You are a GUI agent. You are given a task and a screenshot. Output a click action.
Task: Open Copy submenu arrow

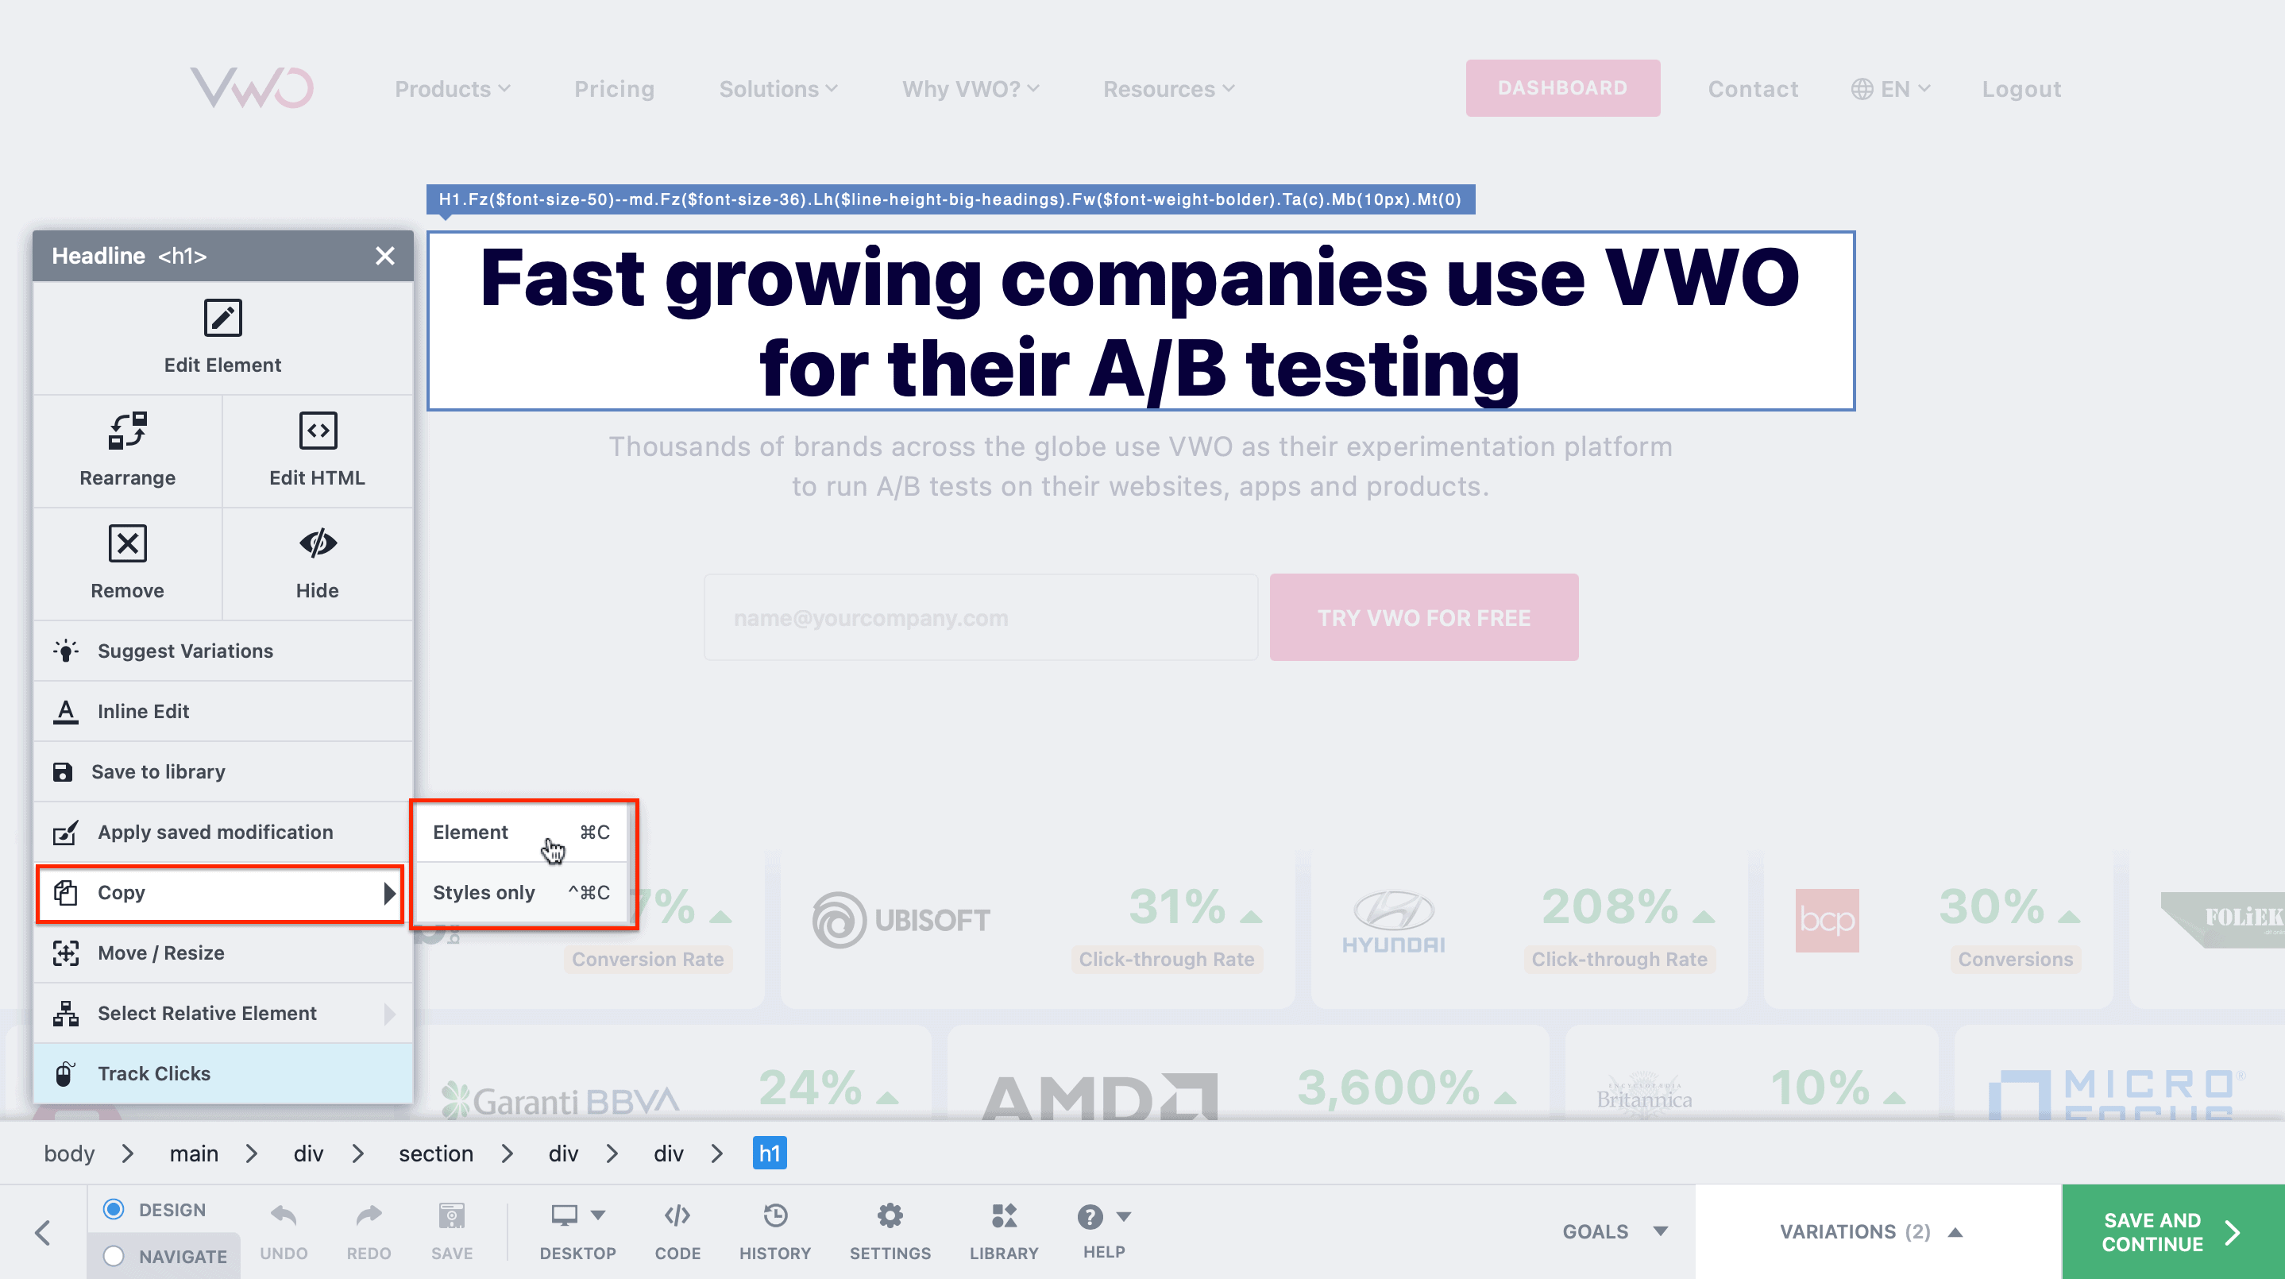coord(388,892)
